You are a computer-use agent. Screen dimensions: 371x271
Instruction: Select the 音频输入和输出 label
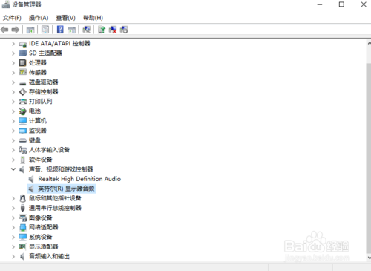(x=49, y=256)
